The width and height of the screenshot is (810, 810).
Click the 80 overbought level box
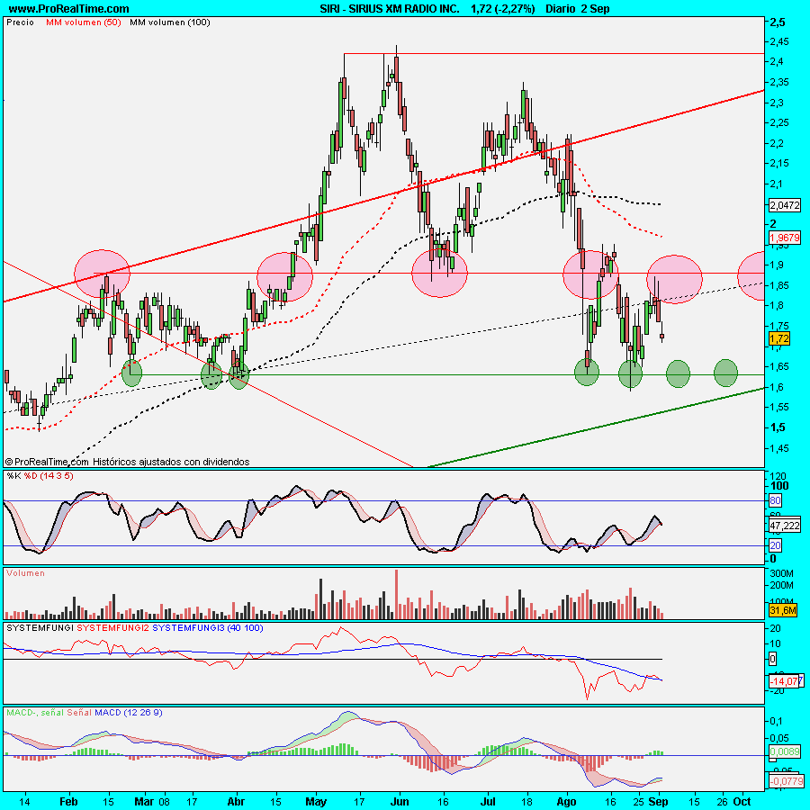tap(775, 500)
